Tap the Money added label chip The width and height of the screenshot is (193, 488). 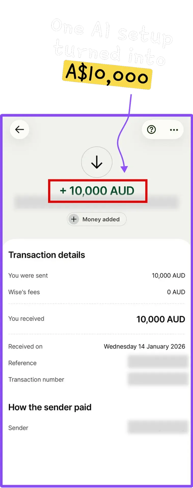(x=101, y=219)
